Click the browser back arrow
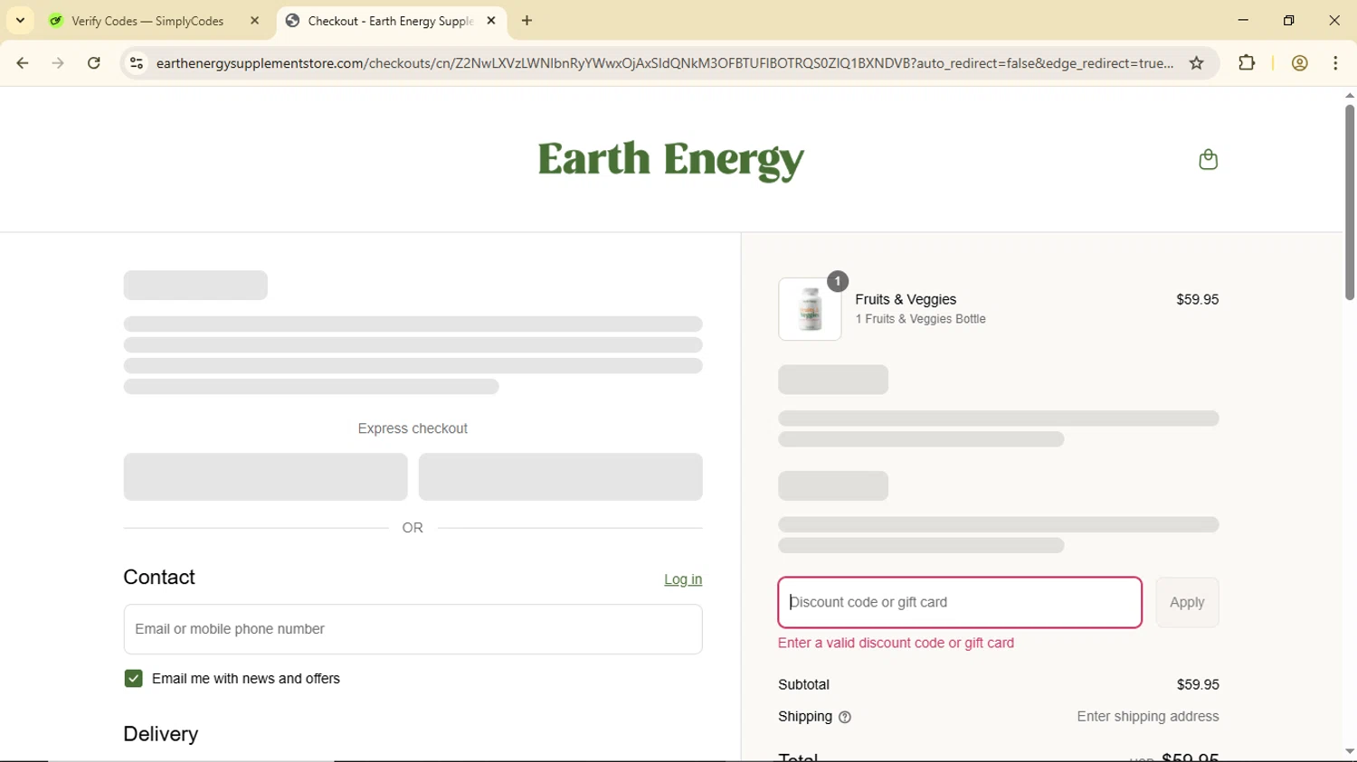Image resolution: width=1357 pixels, height=762 pixels. click(x=23, y=63)
